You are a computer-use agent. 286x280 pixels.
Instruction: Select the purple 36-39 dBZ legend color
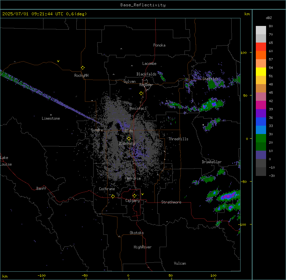point(261,113)
